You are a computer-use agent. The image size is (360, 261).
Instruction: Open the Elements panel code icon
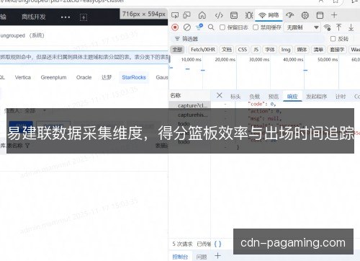click(219, 16)
